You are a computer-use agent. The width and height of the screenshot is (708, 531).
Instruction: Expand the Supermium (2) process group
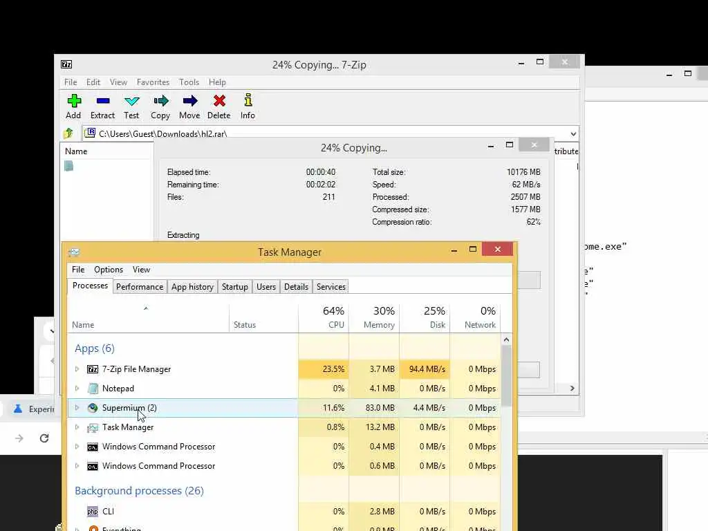77,408
